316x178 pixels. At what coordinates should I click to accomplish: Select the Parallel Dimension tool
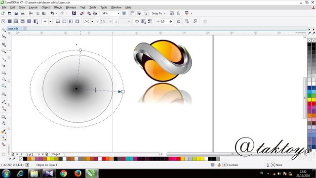(x=3, y=102)
